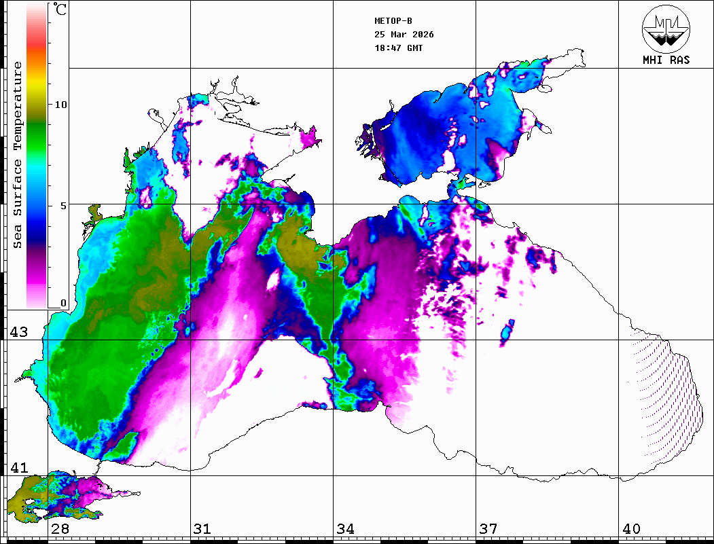Click longitude label 34

[x=344, y=529]
